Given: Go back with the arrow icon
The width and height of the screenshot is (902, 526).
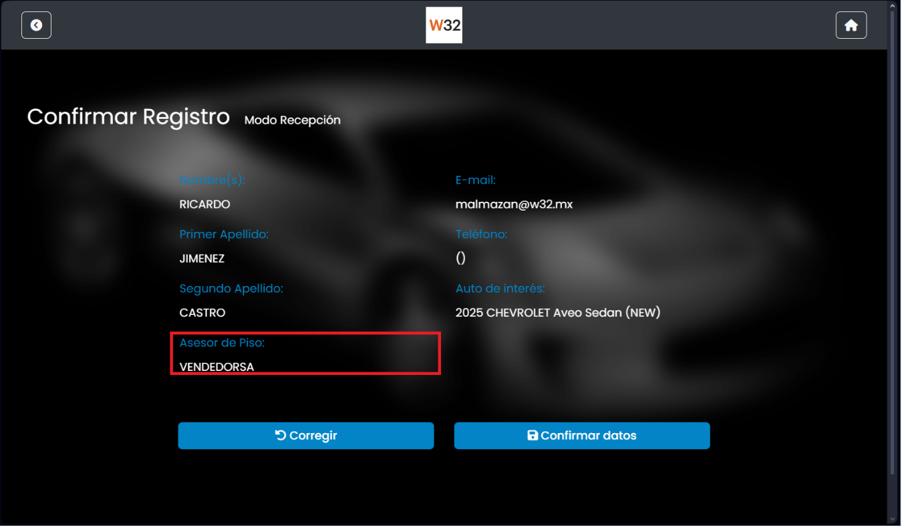Looking at the screenshot, I should [36, 25].
